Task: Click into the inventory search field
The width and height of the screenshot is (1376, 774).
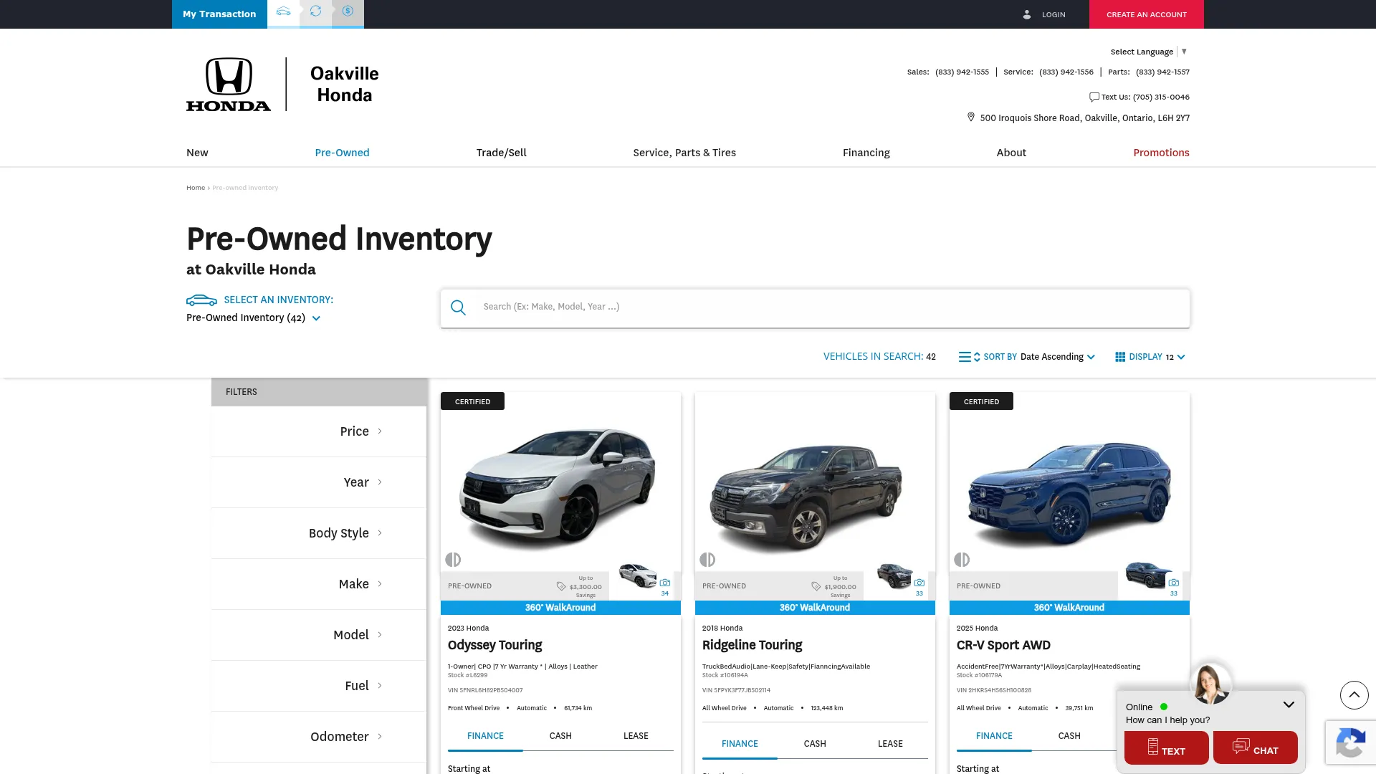Action: click(815, 308)
